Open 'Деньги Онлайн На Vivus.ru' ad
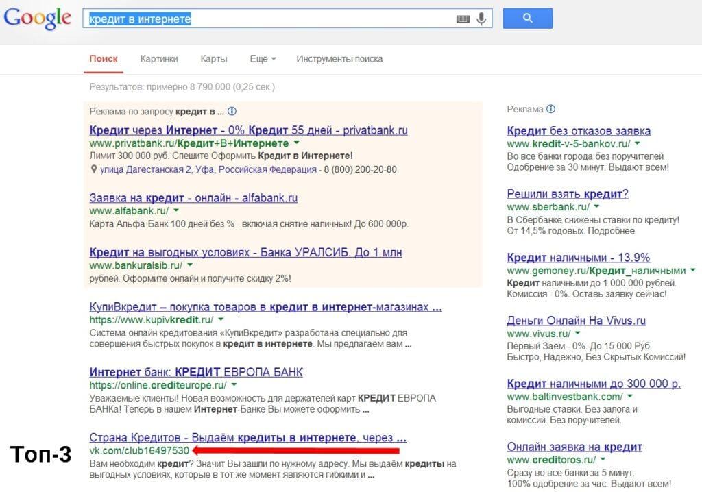This screenshot has width=702, height=492. pos(576,321)
